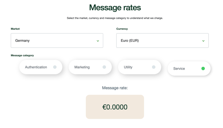Open the Market dropdown showing Germany
This screenshot has width=223, height=128.
coord(57,41)
